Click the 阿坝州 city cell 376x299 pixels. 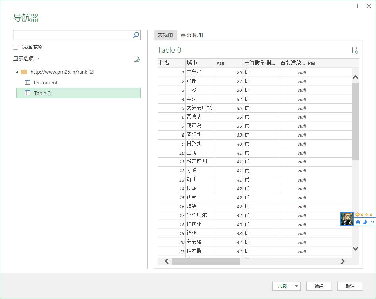[200, 134]
